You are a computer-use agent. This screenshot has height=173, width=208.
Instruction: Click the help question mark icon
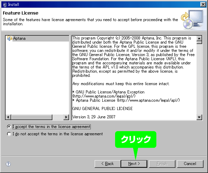pyautogui.click(x=8, y=164)
